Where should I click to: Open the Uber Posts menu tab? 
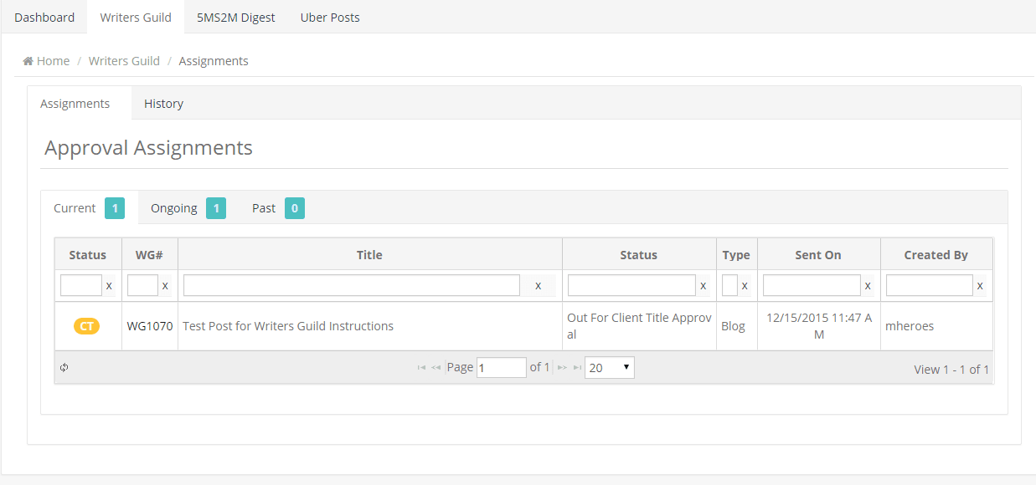[x=330, y=17]
